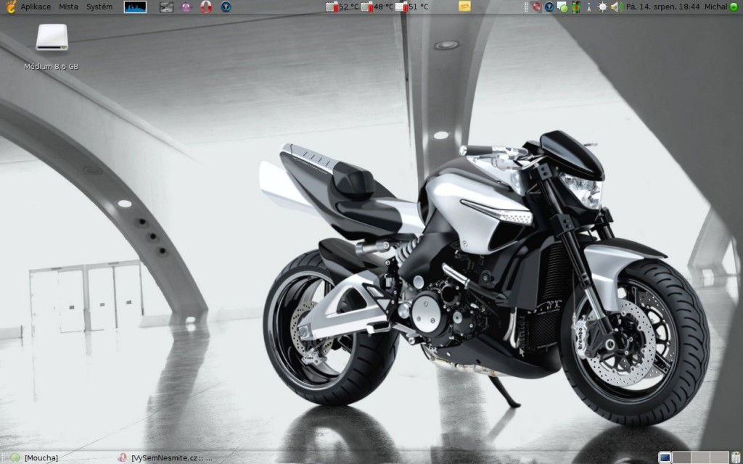Screen dimensions: 743x464
Task: Open the Místa menu
Action: pos(69,7)
